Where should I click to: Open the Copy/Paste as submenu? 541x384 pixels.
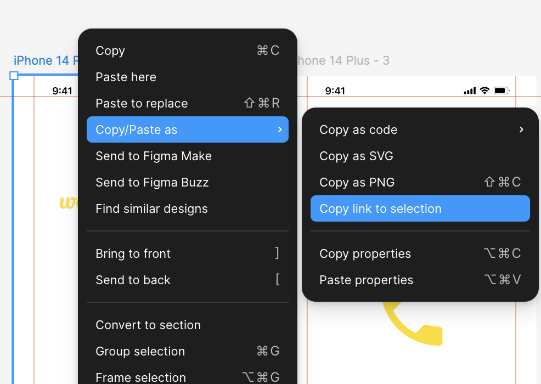tap(187, 130)
